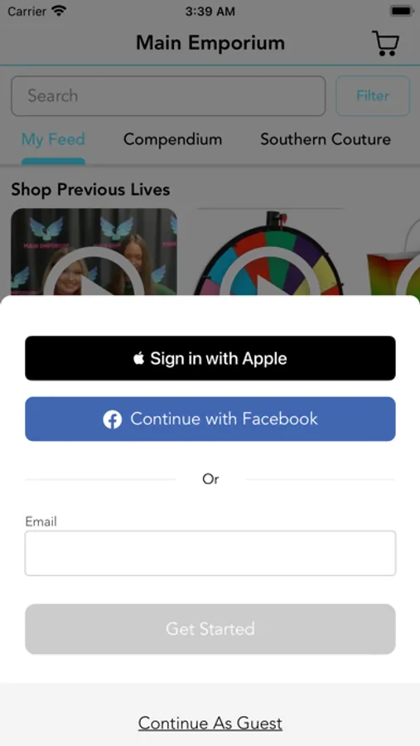The height and width of the screenshot is (746, 420).
Task: Tap the Wi-Fi status icon
Action: 60,11
